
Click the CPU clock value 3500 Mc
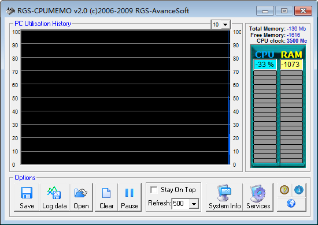pos(297,41)
